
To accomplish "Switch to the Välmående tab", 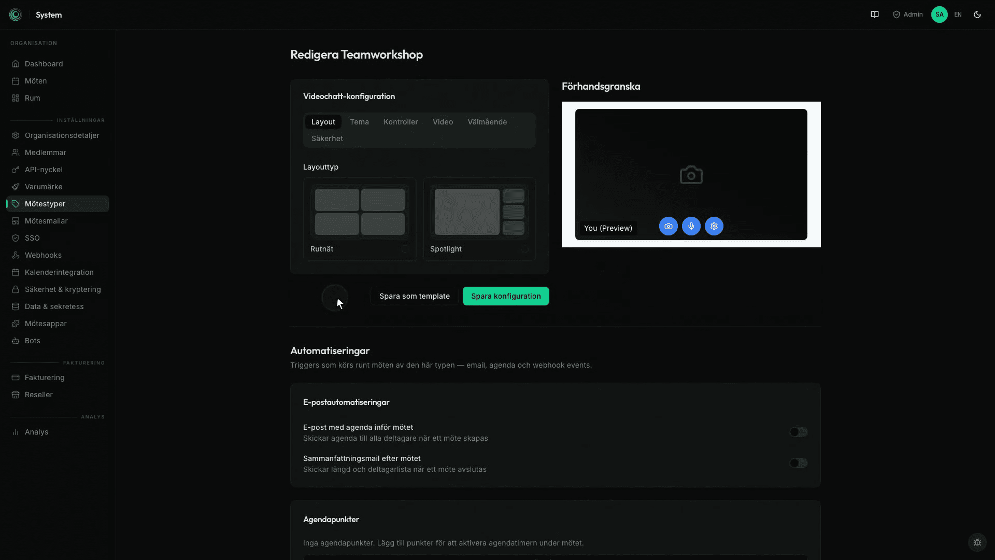I will click(x=487, y=122).
